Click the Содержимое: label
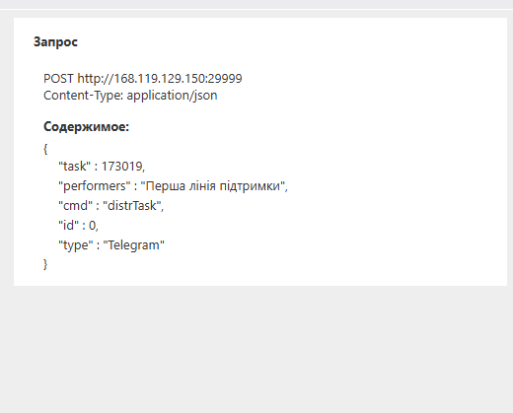 point(86,126)
